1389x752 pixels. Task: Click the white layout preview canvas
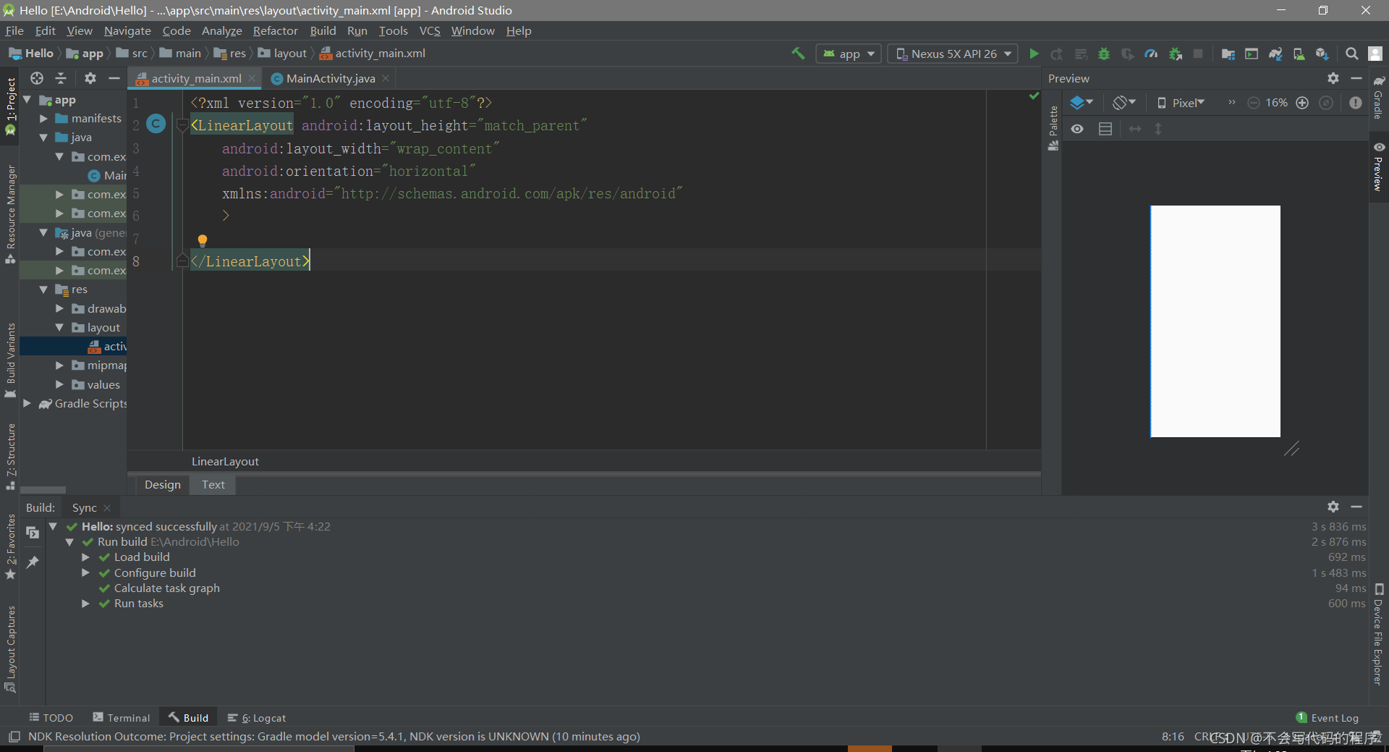tap(1215, 321)
